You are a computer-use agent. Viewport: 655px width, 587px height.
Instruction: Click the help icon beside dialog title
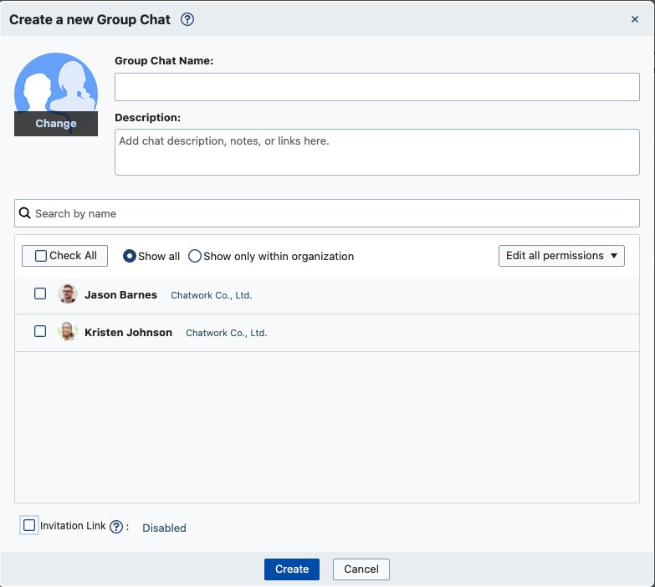tap(187, 19)
